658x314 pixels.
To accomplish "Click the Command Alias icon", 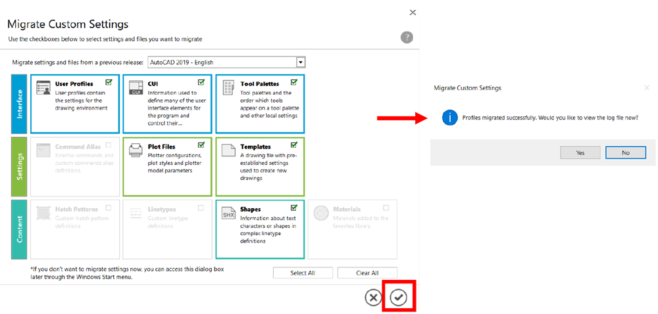I will click(x=43, y=150).
